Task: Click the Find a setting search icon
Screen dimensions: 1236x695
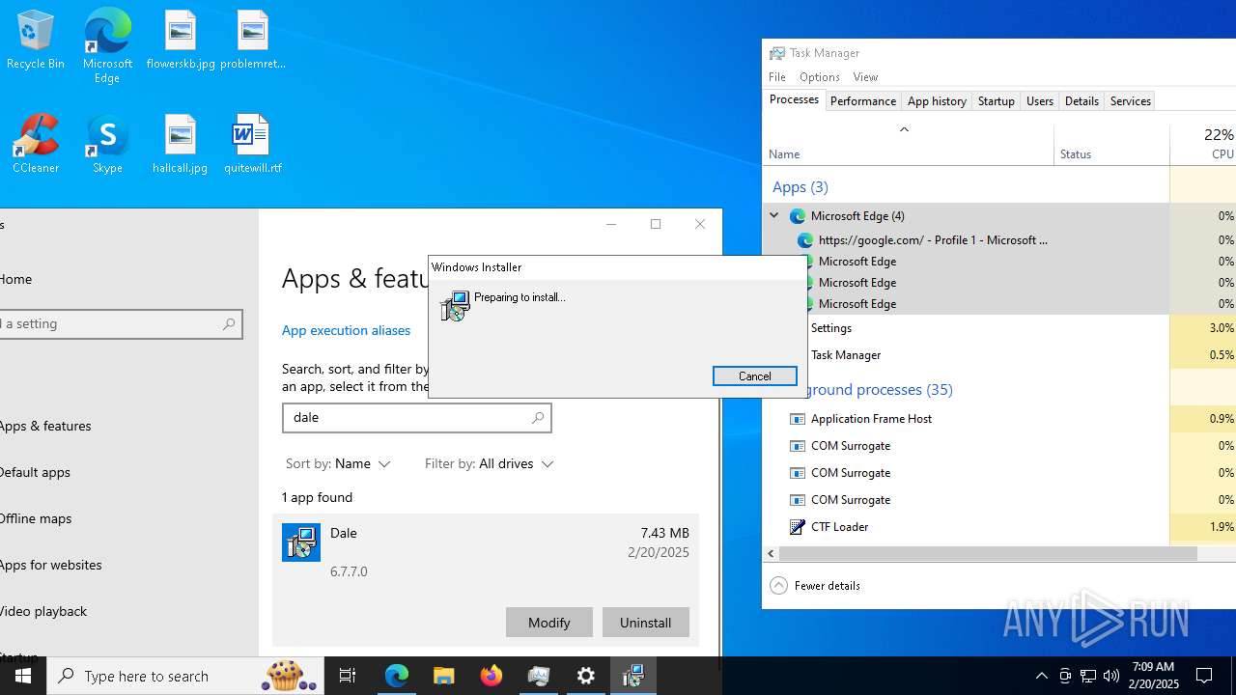Action: point(229,324)
